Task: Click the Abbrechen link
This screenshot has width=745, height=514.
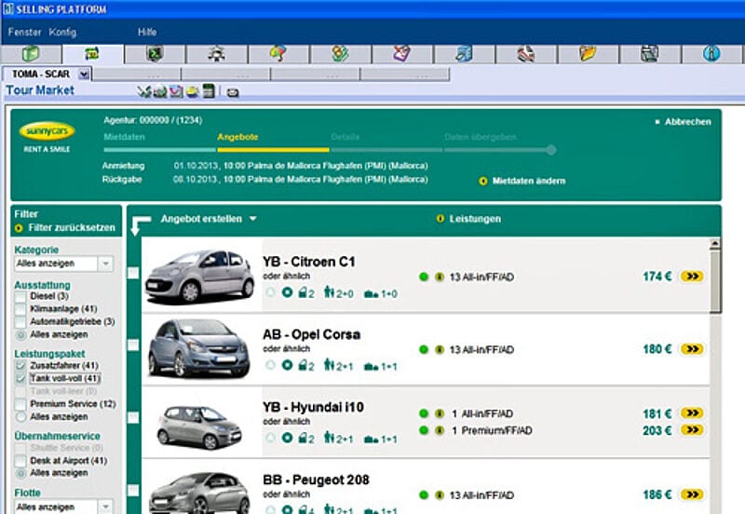Action: (x=687, y=122)
